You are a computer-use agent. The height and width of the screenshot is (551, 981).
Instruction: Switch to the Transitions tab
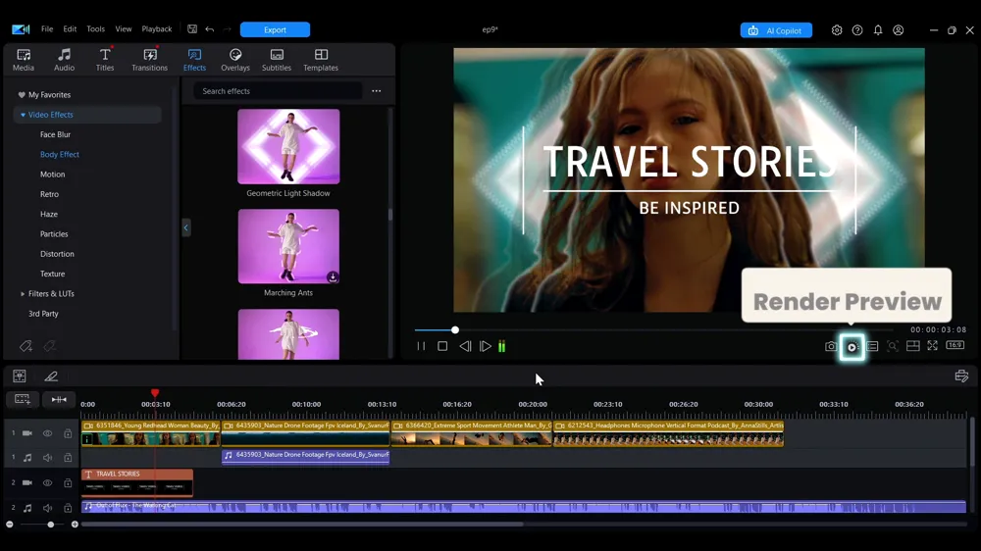coord(149,60)
